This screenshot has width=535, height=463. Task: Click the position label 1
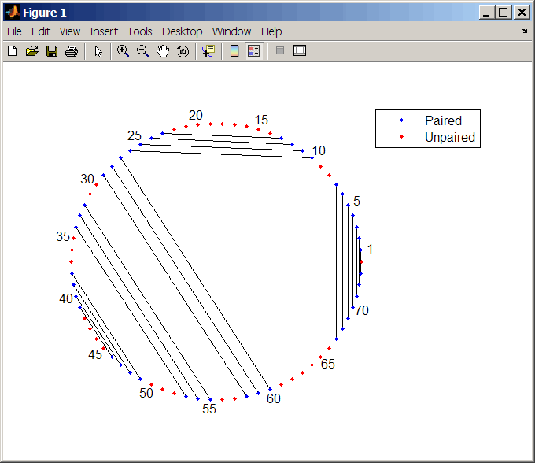(x=370, y=250)
